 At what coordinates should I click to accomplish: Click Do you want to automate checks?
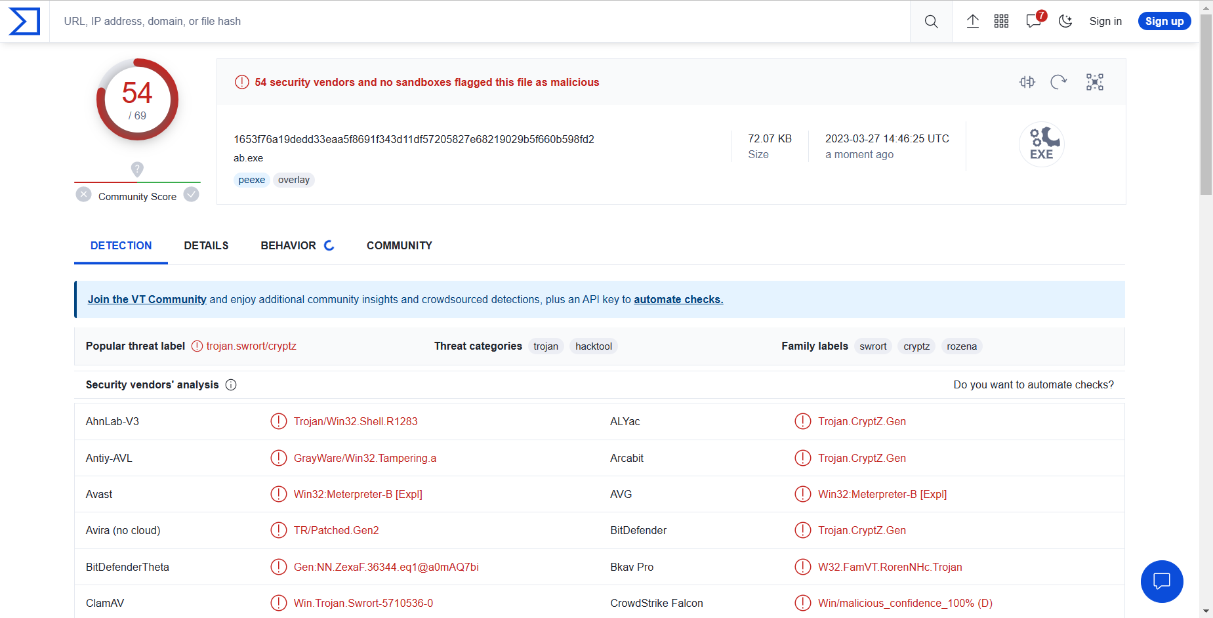[1034, 385]
